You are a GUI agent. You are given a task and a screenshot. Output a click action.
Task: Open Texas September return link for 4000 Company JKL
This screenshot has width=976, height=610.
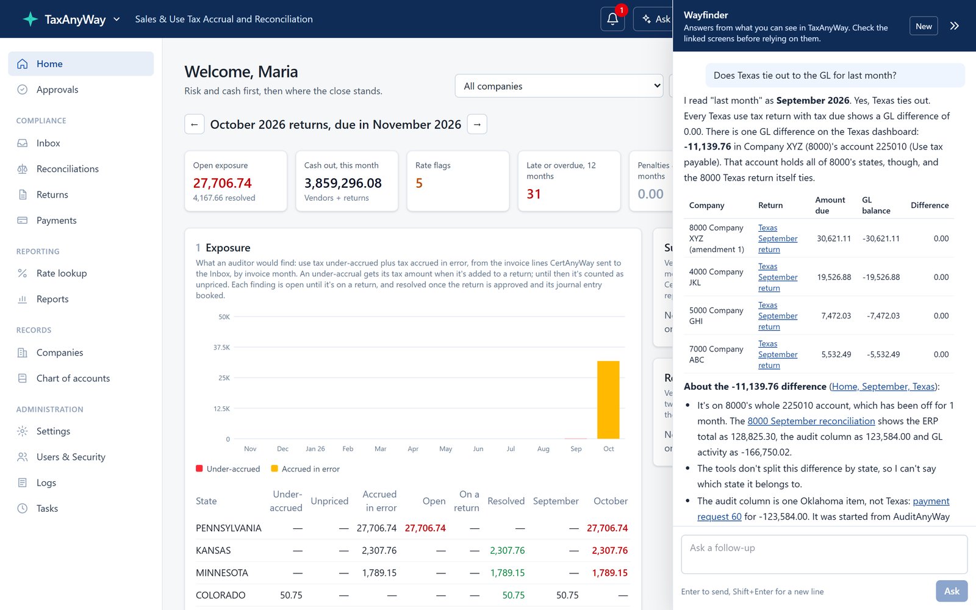(778, 277)
